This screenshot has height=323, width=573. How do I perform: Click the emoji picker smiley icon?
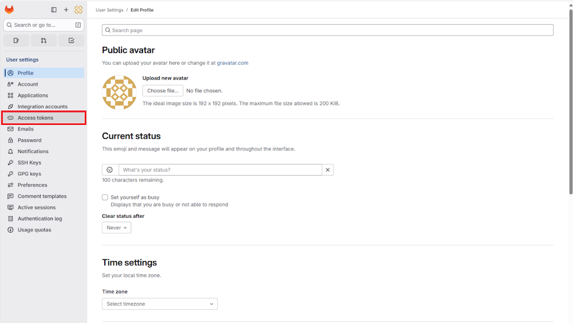110,170
